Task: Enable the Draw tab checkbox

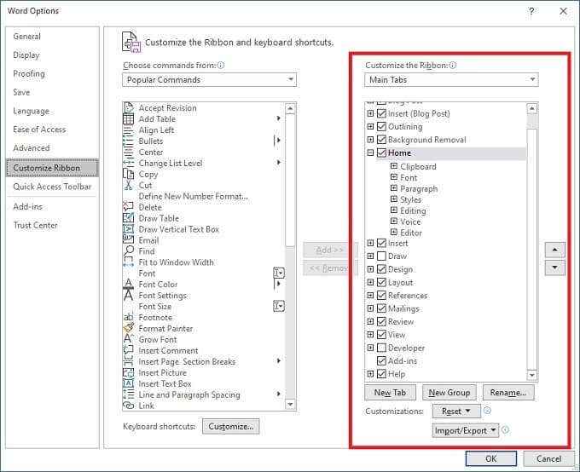Action: click(381, 256)
